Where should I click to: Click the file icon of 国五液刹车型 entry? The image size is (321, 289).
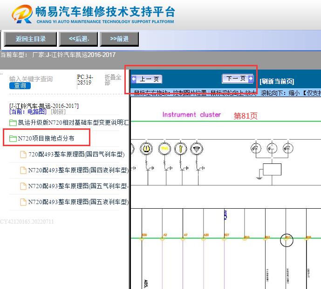[x=23, y=202]
